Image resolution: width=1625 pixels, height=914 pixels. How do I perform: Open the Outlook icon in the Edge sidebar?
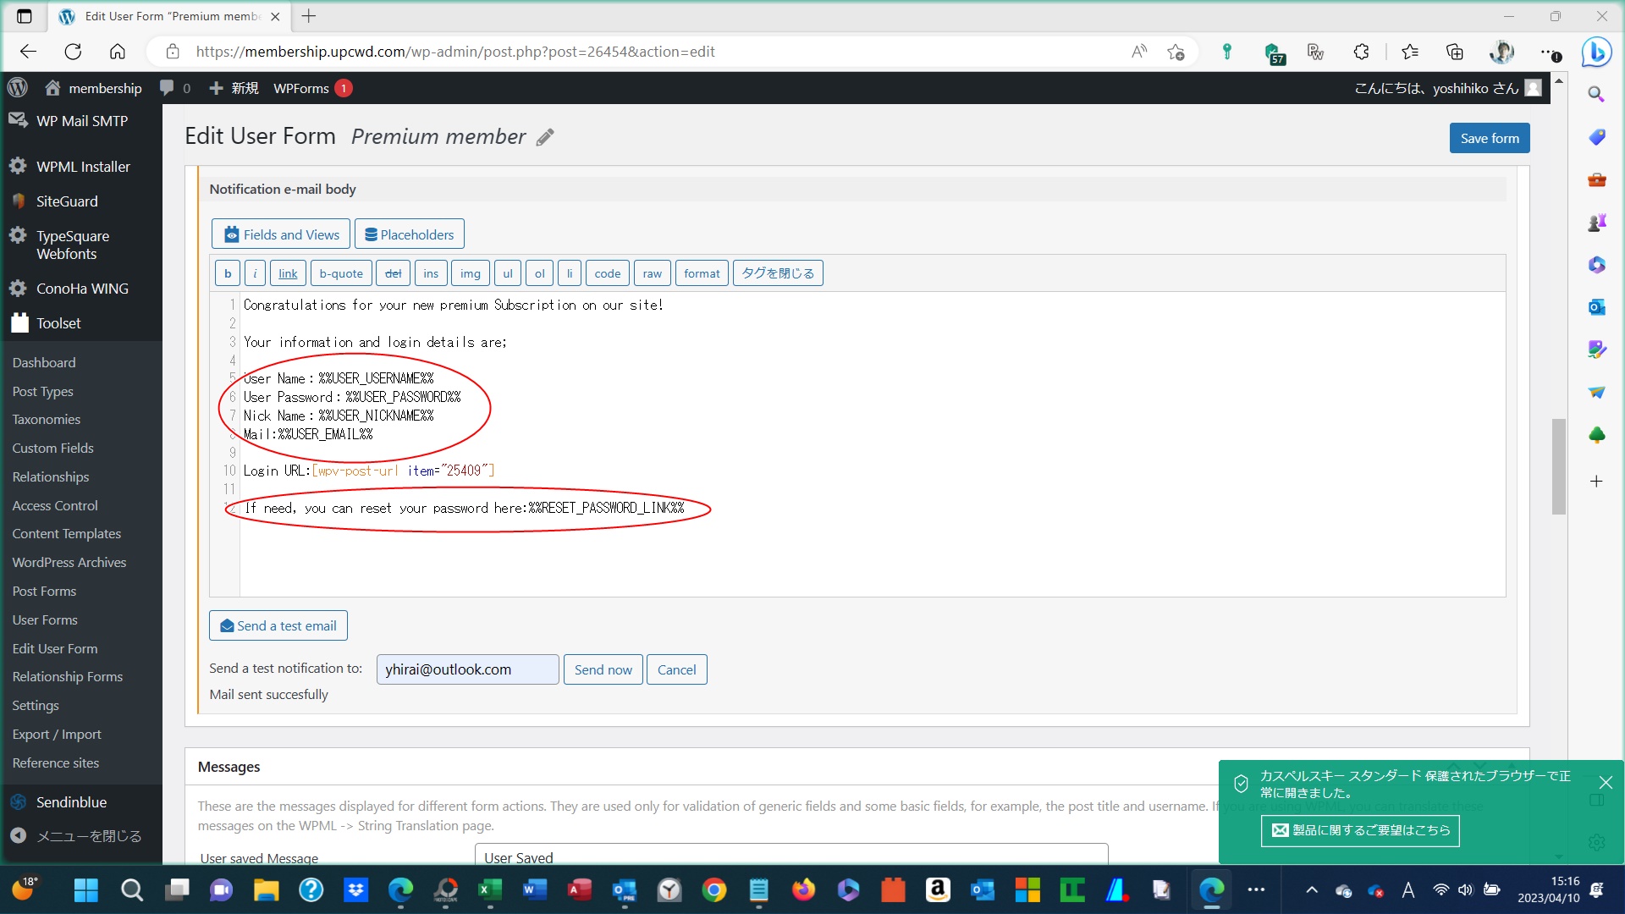(x=1596, y=307)
